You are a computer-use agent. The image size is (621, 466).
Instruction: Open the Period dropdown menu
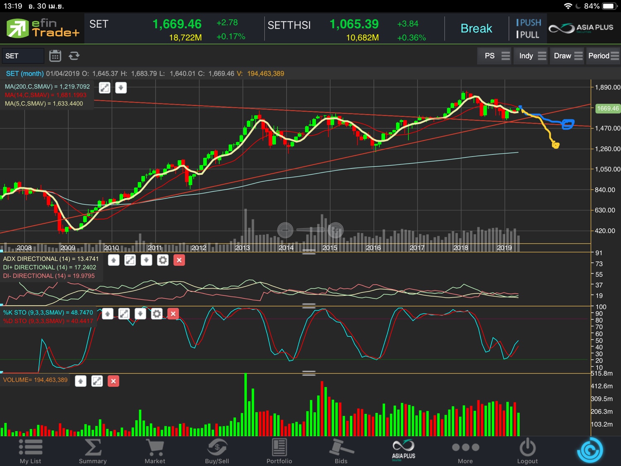603,56
